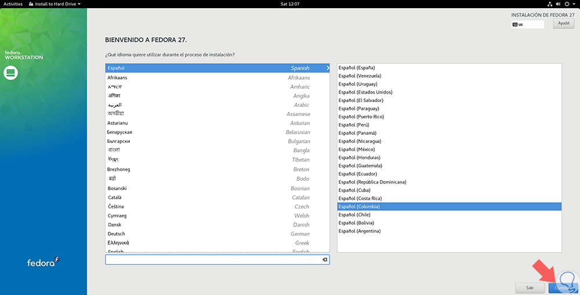Image resolution: width=580 pixels, height=295 pixels.
Task: Choose Español (Cuba) locale
Action: [x=449, y=190]
